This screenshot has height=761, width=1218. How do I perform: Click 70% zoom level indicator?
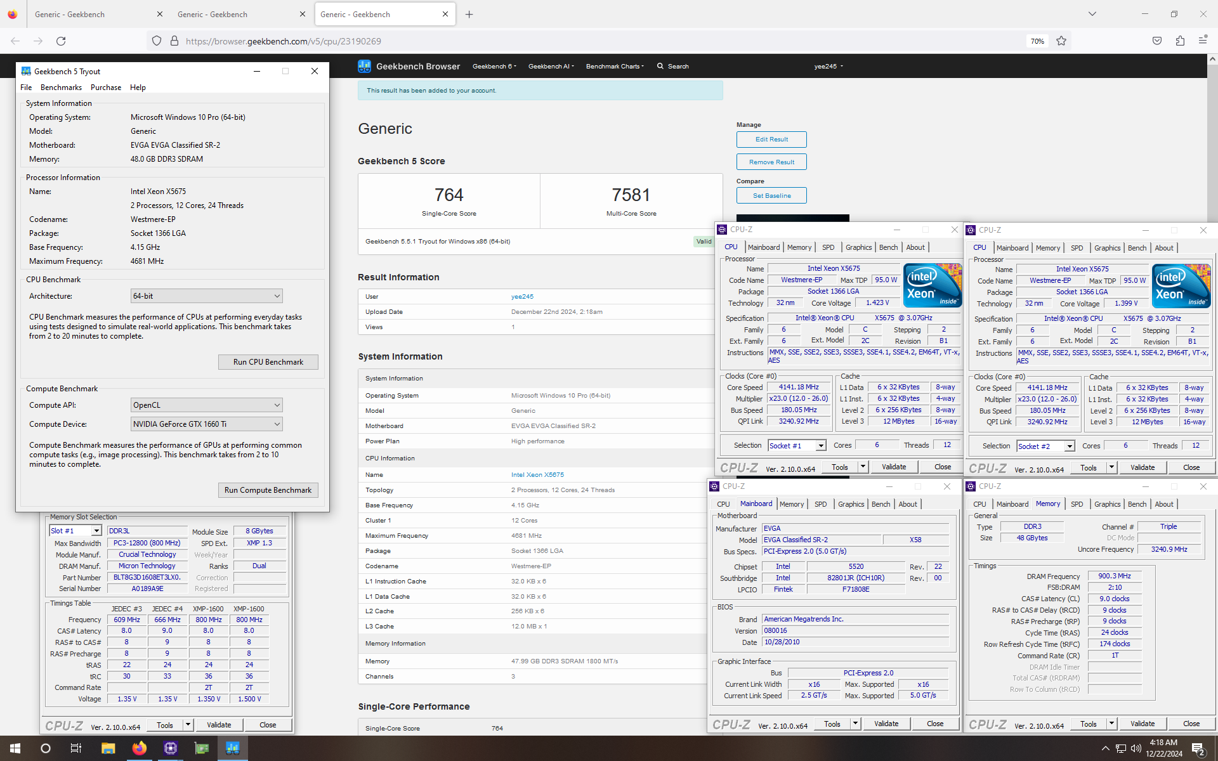(x=1037, y=41)
